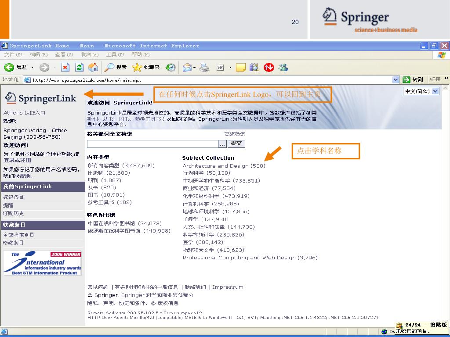
Task: Click the International Information Industry Awards banner
Action: pos(43,263)
